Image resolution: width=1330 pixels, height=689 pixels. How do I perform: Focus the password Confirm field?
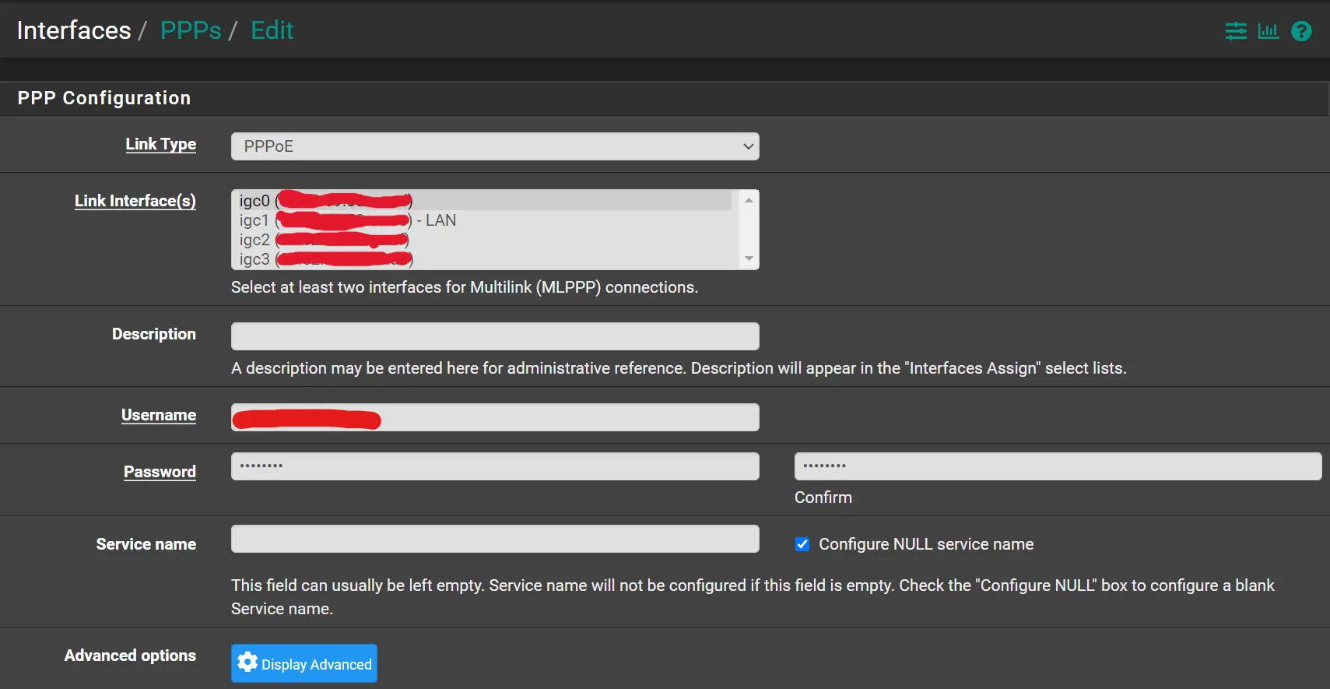click(1057, 466)
